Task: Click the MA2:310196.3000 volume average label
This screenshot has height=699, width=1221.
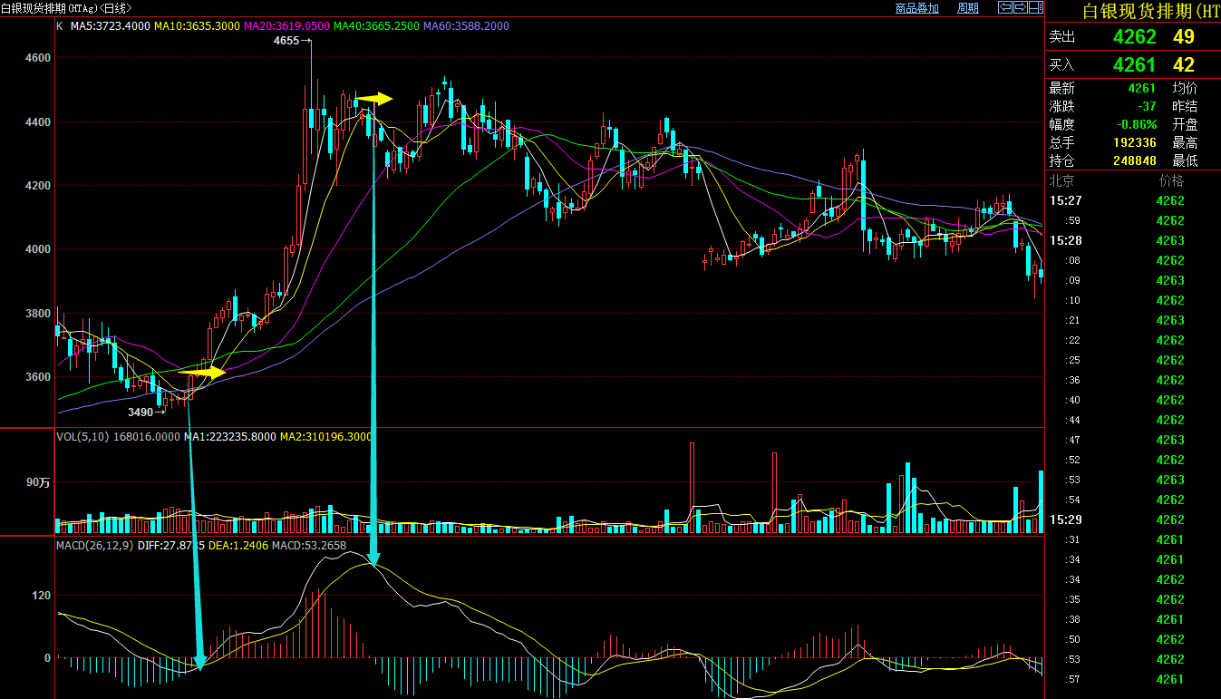Action: [325, 437]
